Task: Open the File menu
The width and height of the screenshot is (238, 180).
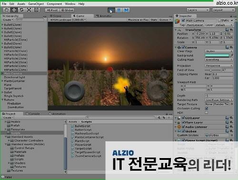Action: pos(4,4)
